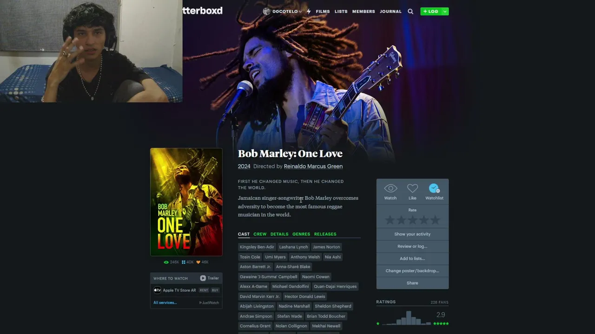The width and height of the screenshot is (595, 334).
Task: Open the dropdown arrow beside the LOG button
Action: tap(445, 12)
